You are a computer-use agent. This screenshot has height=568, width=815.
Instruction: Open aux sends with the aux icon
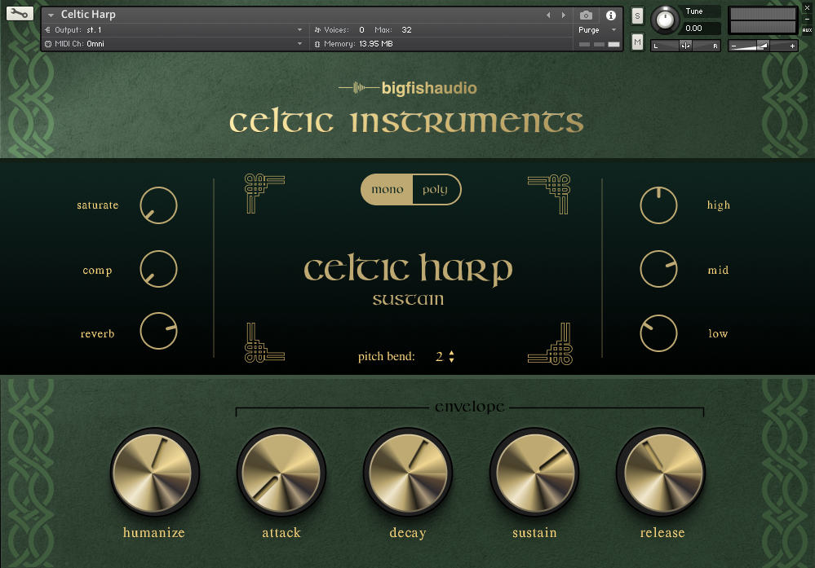(806, 29)
